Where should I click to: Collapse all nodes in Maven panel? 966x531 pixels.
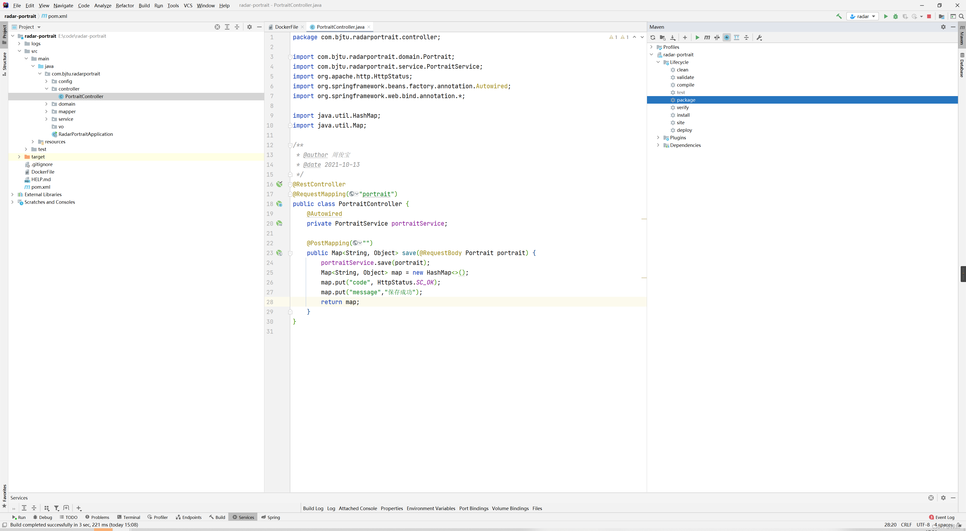pos(746,37)
